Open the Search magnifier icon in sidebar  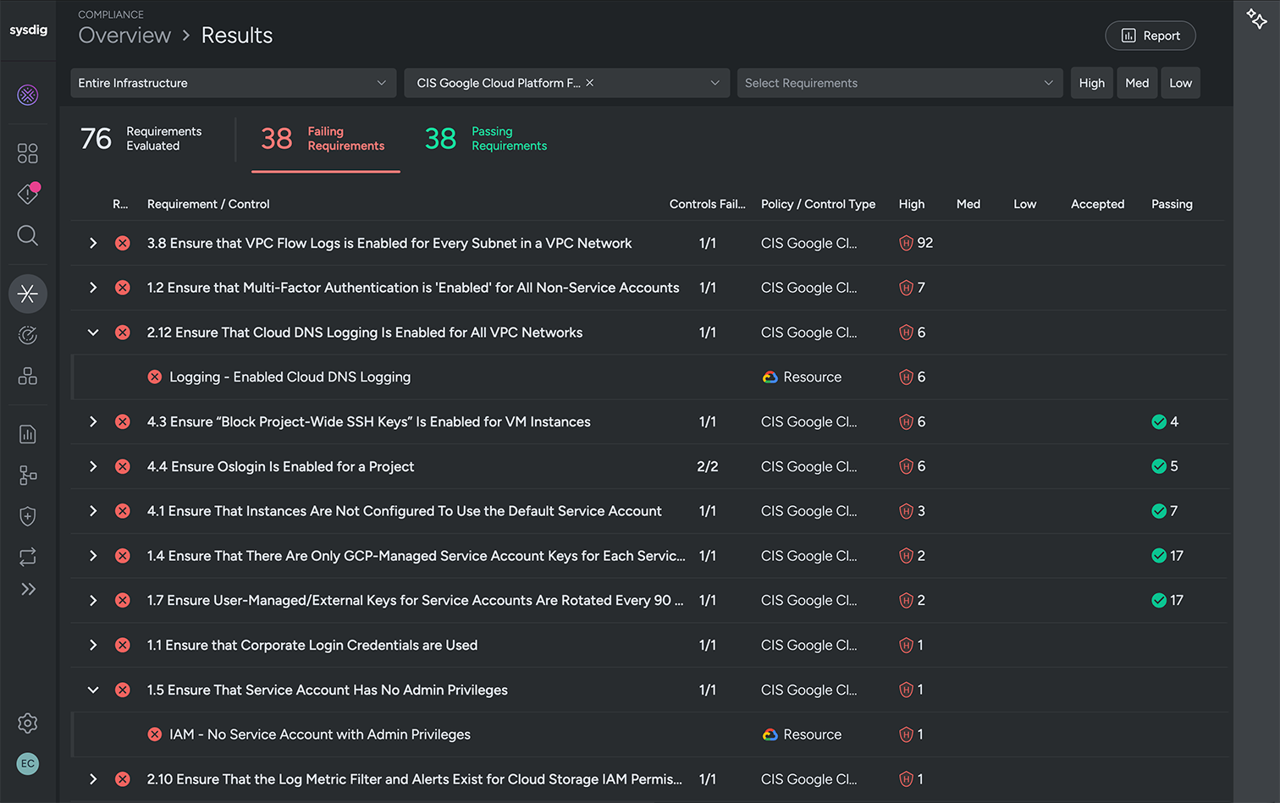pyautogui.click(x=28, y=235)
